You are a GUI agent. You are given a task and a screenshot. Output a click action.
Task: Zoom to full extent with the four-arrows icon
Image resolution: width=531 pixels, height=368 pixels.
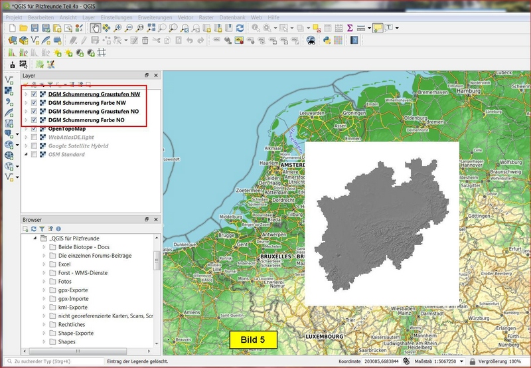(x=151, y=28)
